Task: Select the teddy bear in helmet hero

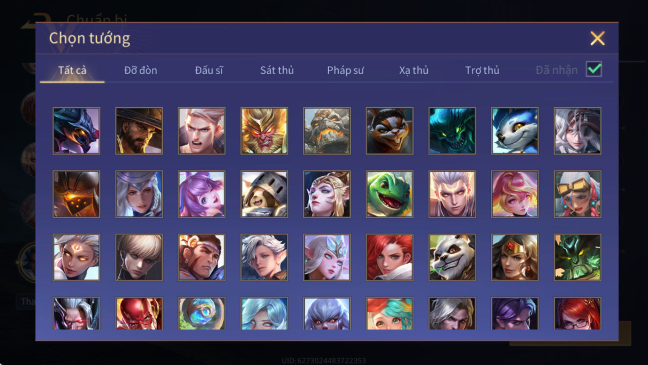Action: pos(264,194)
